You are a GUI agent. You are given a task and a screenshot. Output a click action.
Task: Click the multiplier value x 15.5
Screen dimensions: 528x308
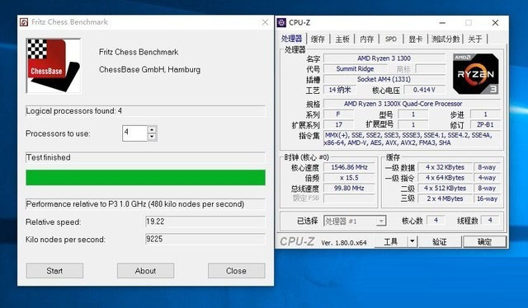click(x=349, y=178)
